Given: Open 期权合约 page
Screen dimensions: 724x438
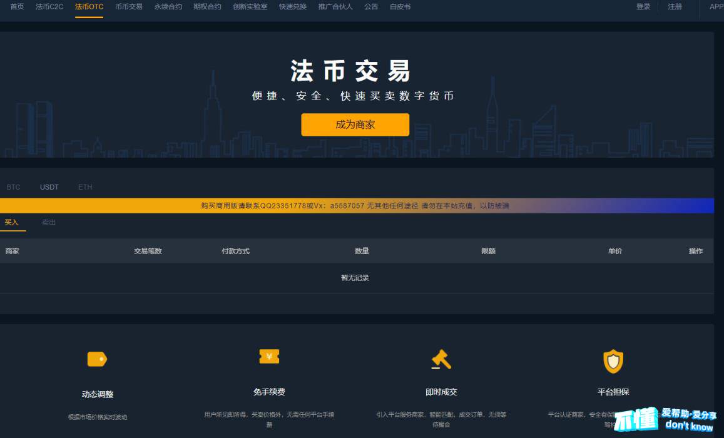Looking at the screenshot, I should tap(207, 6).
